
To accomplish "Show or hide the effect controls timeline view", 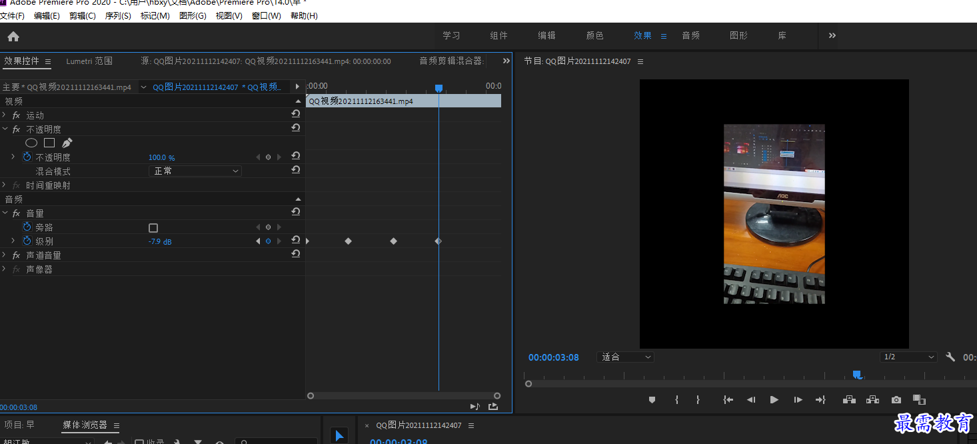I will [x=297, y=87].
